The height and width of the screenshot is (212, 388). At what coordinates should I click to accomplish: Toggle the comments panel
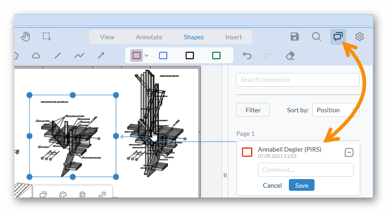pos(338,37)
